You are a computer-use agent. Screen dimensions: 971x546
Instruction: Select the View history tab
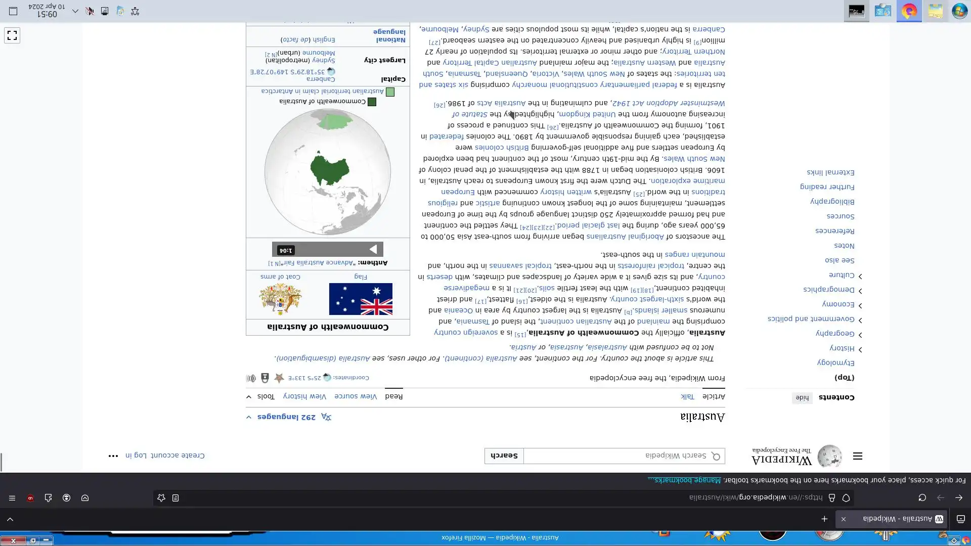(304, 396)
